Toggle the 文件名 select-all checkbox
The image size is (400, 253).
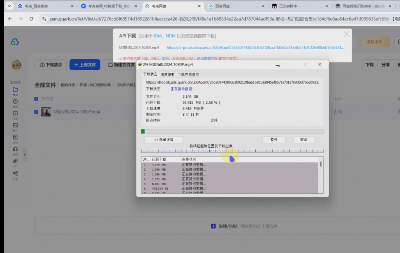coord(36,99)
